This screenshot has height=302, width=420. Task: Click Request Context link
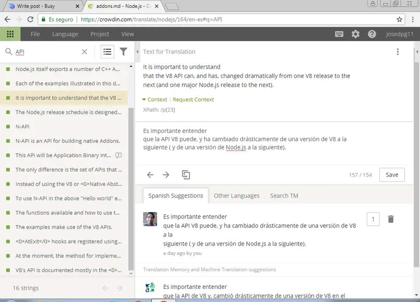click(193, 99)
